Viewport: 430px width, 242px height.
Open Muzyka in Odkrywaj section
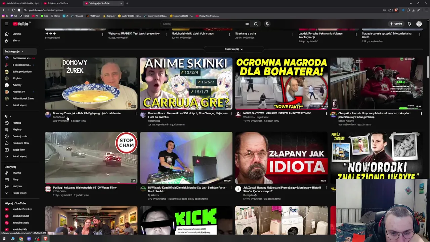pyautogui.click(x=20, y=173)
